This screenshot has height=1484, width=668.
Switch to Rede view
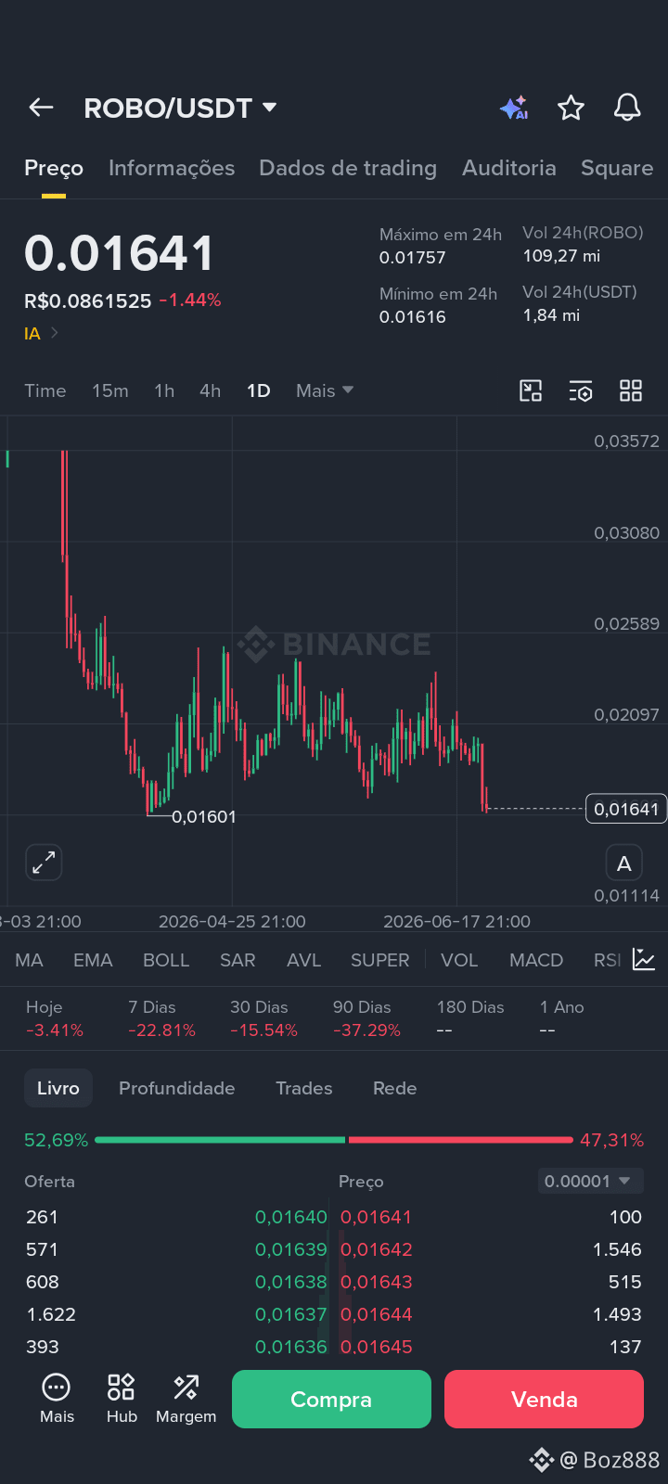coord(394,1088)
